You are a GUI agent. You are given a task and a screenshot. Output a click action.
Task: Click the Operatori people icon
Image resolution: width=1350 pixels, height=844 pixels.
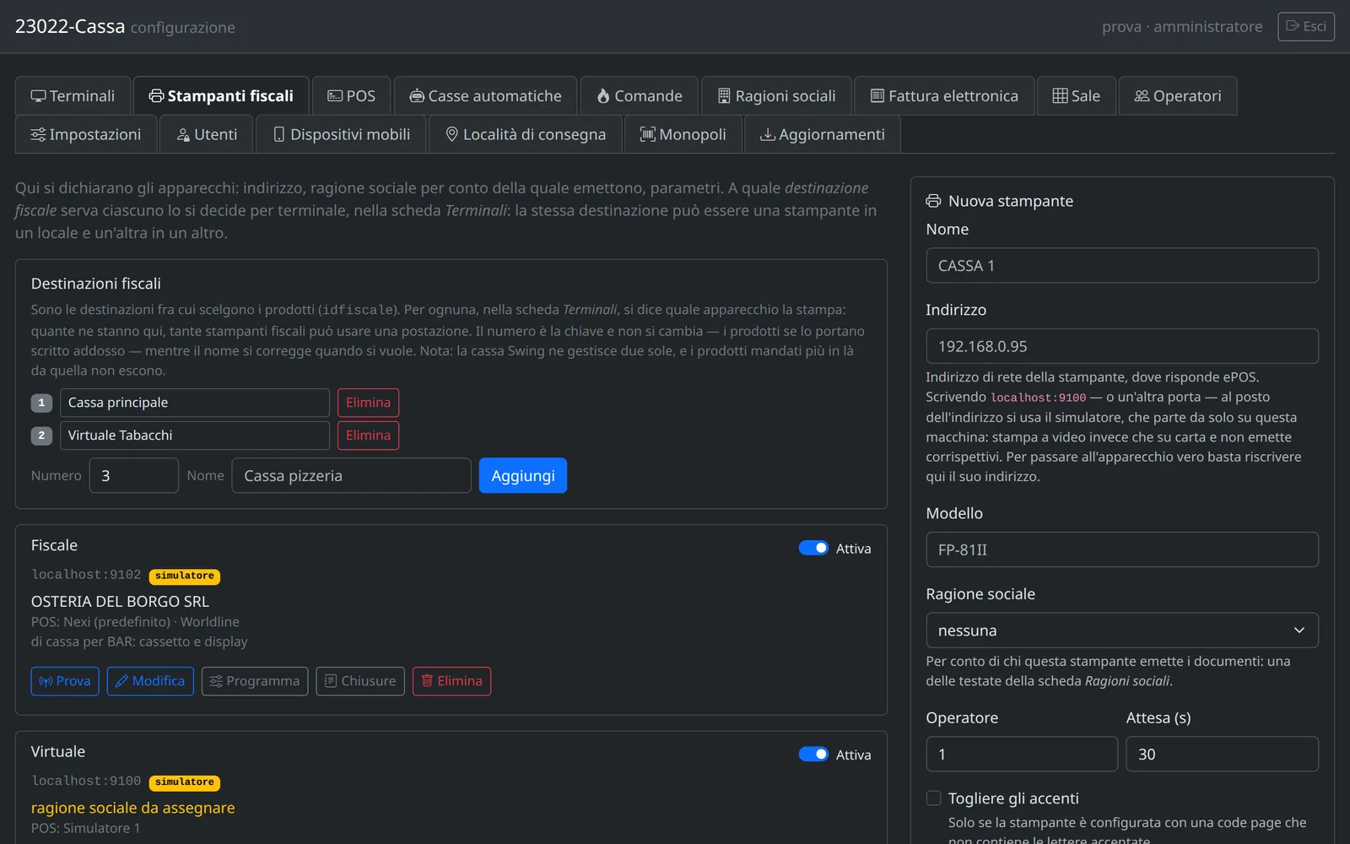pyautogui.click(x=1142, y=96)
